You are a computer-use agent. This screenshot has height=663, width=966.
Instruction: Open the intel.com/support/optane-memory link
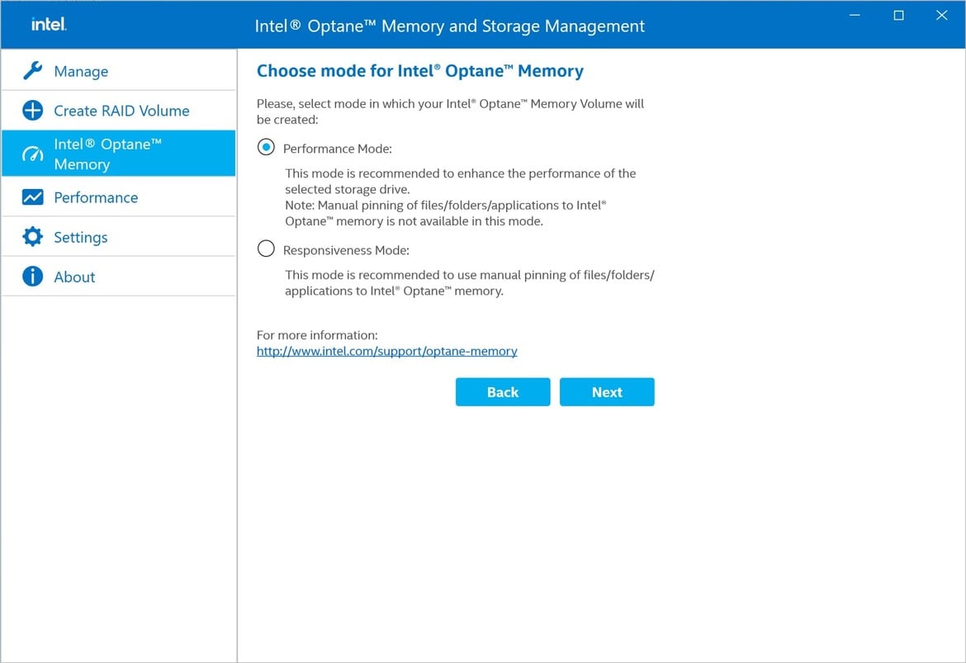(387, 351)
